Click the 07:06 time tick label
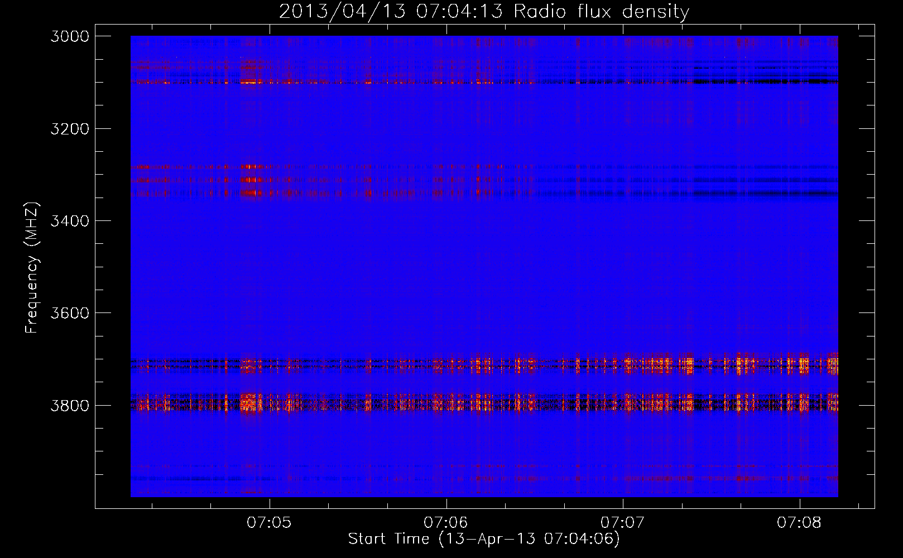The image size is (903, 558). coord(445,523)
